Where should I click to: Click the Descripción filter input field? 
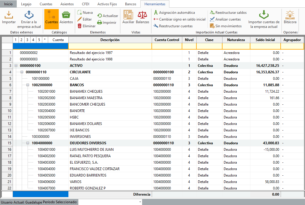tap(110, 46)
